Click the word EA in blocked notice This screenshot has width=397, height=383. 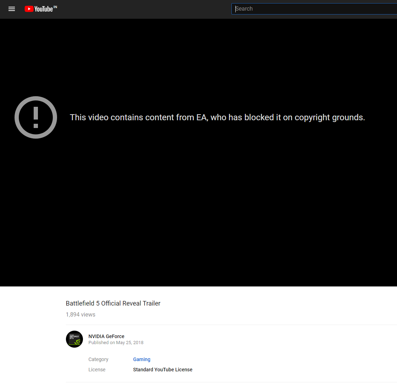click(x=202, y=117)
